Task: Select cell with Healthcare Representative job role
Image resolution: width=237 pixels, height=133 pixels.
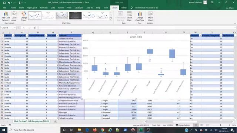Action: coord(70,65)
